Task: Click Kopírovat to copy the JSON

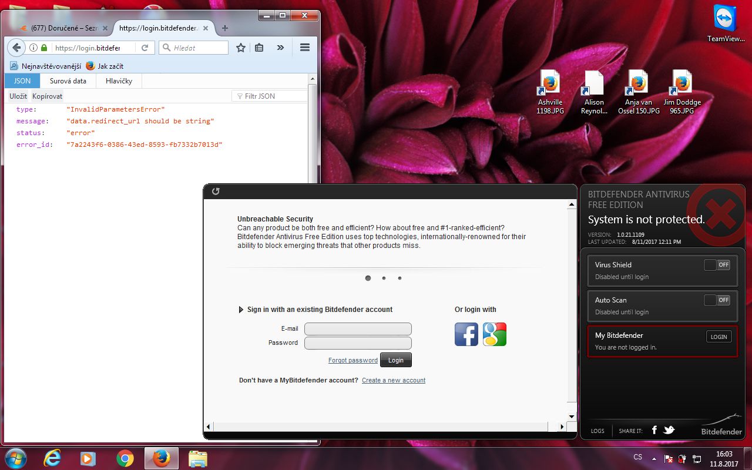Action: click(47, 96)
